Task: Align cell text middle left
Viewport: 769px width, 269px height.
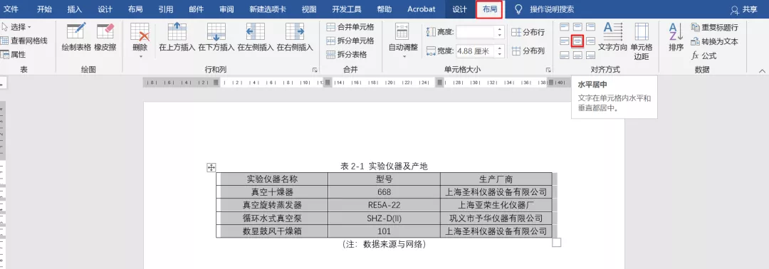Action: (565, 41)
